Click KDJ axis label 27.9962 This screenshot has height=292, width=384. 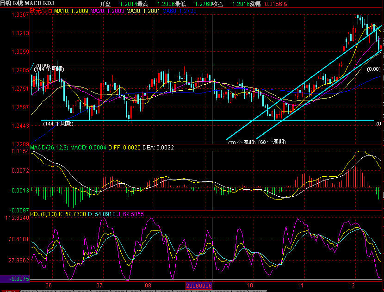coord(19,261)
